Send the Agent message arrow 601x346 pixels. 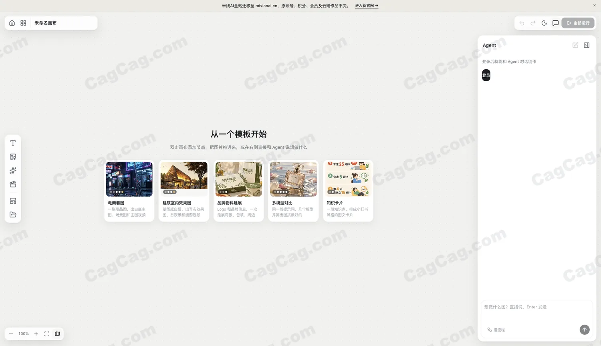click(585, 330)
